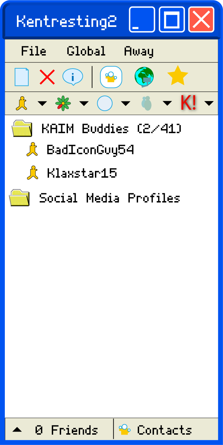This screenshot has width=223, height=445.
Task: Open dropdown arrow beside red K! icon
Action: tap(209, 103)
